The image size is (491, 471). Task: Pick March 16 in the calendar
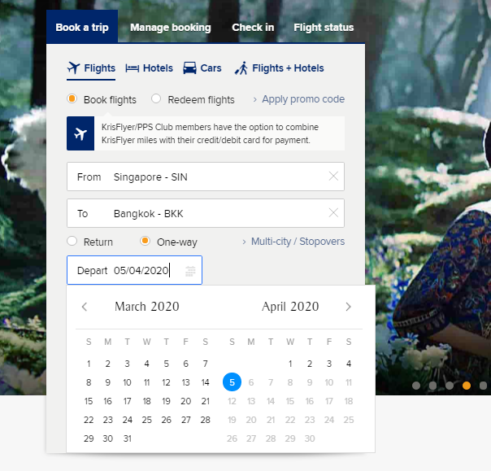pyautogui.click(x=108, y=401)
